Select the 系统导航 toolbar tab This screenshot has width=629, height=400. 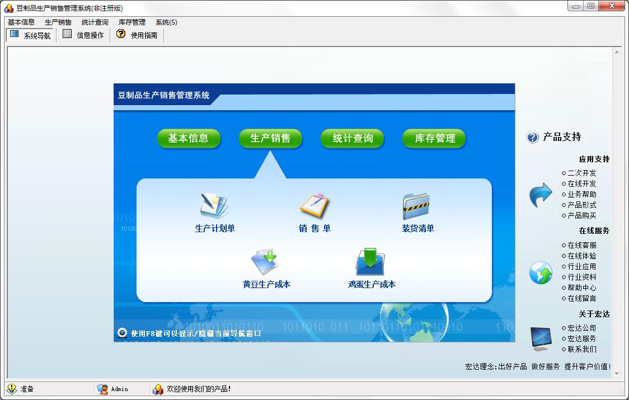30,35
